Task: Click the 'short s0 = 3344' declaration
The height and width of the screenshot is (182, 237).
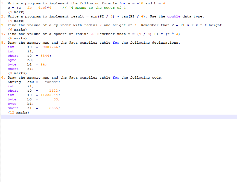Action: pos(30,55)
